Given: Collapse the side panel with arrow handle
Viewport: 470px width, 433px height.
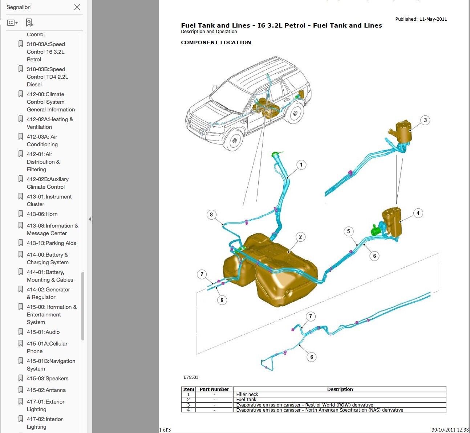Looking at the screenshot, I should point(90,219).
